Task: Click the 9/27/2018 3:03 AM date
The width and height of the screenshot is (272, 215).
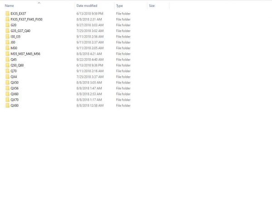Action: [x=90, y=25]
